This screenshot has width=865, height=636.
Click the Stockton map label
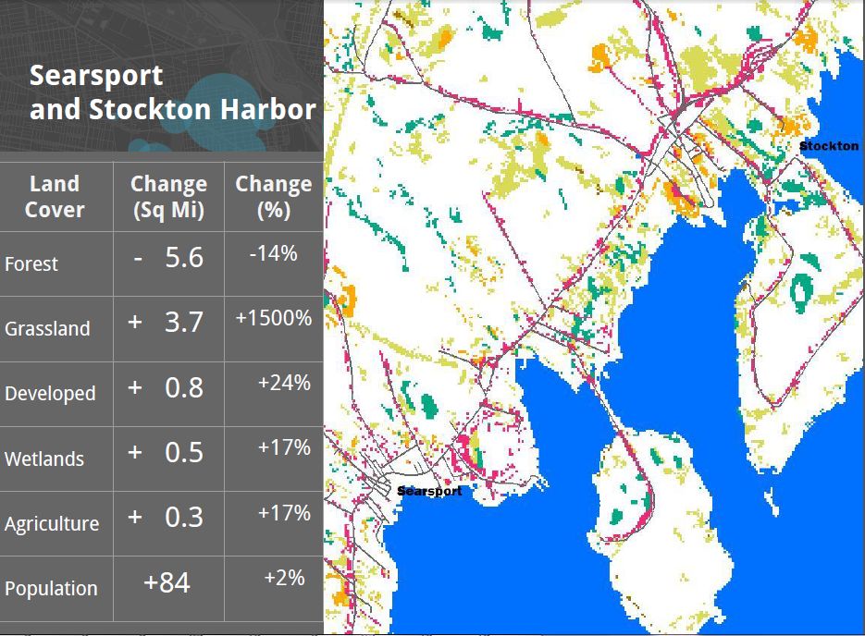(x=829, y=146)
